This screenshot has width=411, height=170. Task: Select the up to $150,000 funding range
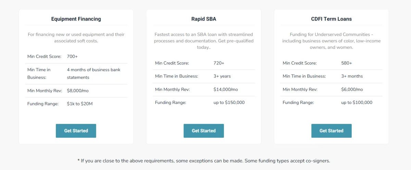[x=229, y=102]
